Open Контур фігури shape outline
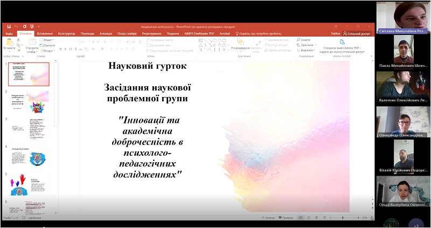Image resolution: width=431 pixels, height=228 pixels. 276,45
